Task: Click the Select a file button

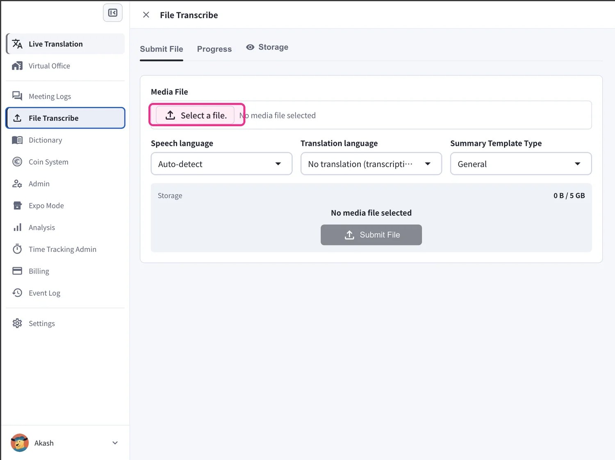Action: click(x=195, y=115)
